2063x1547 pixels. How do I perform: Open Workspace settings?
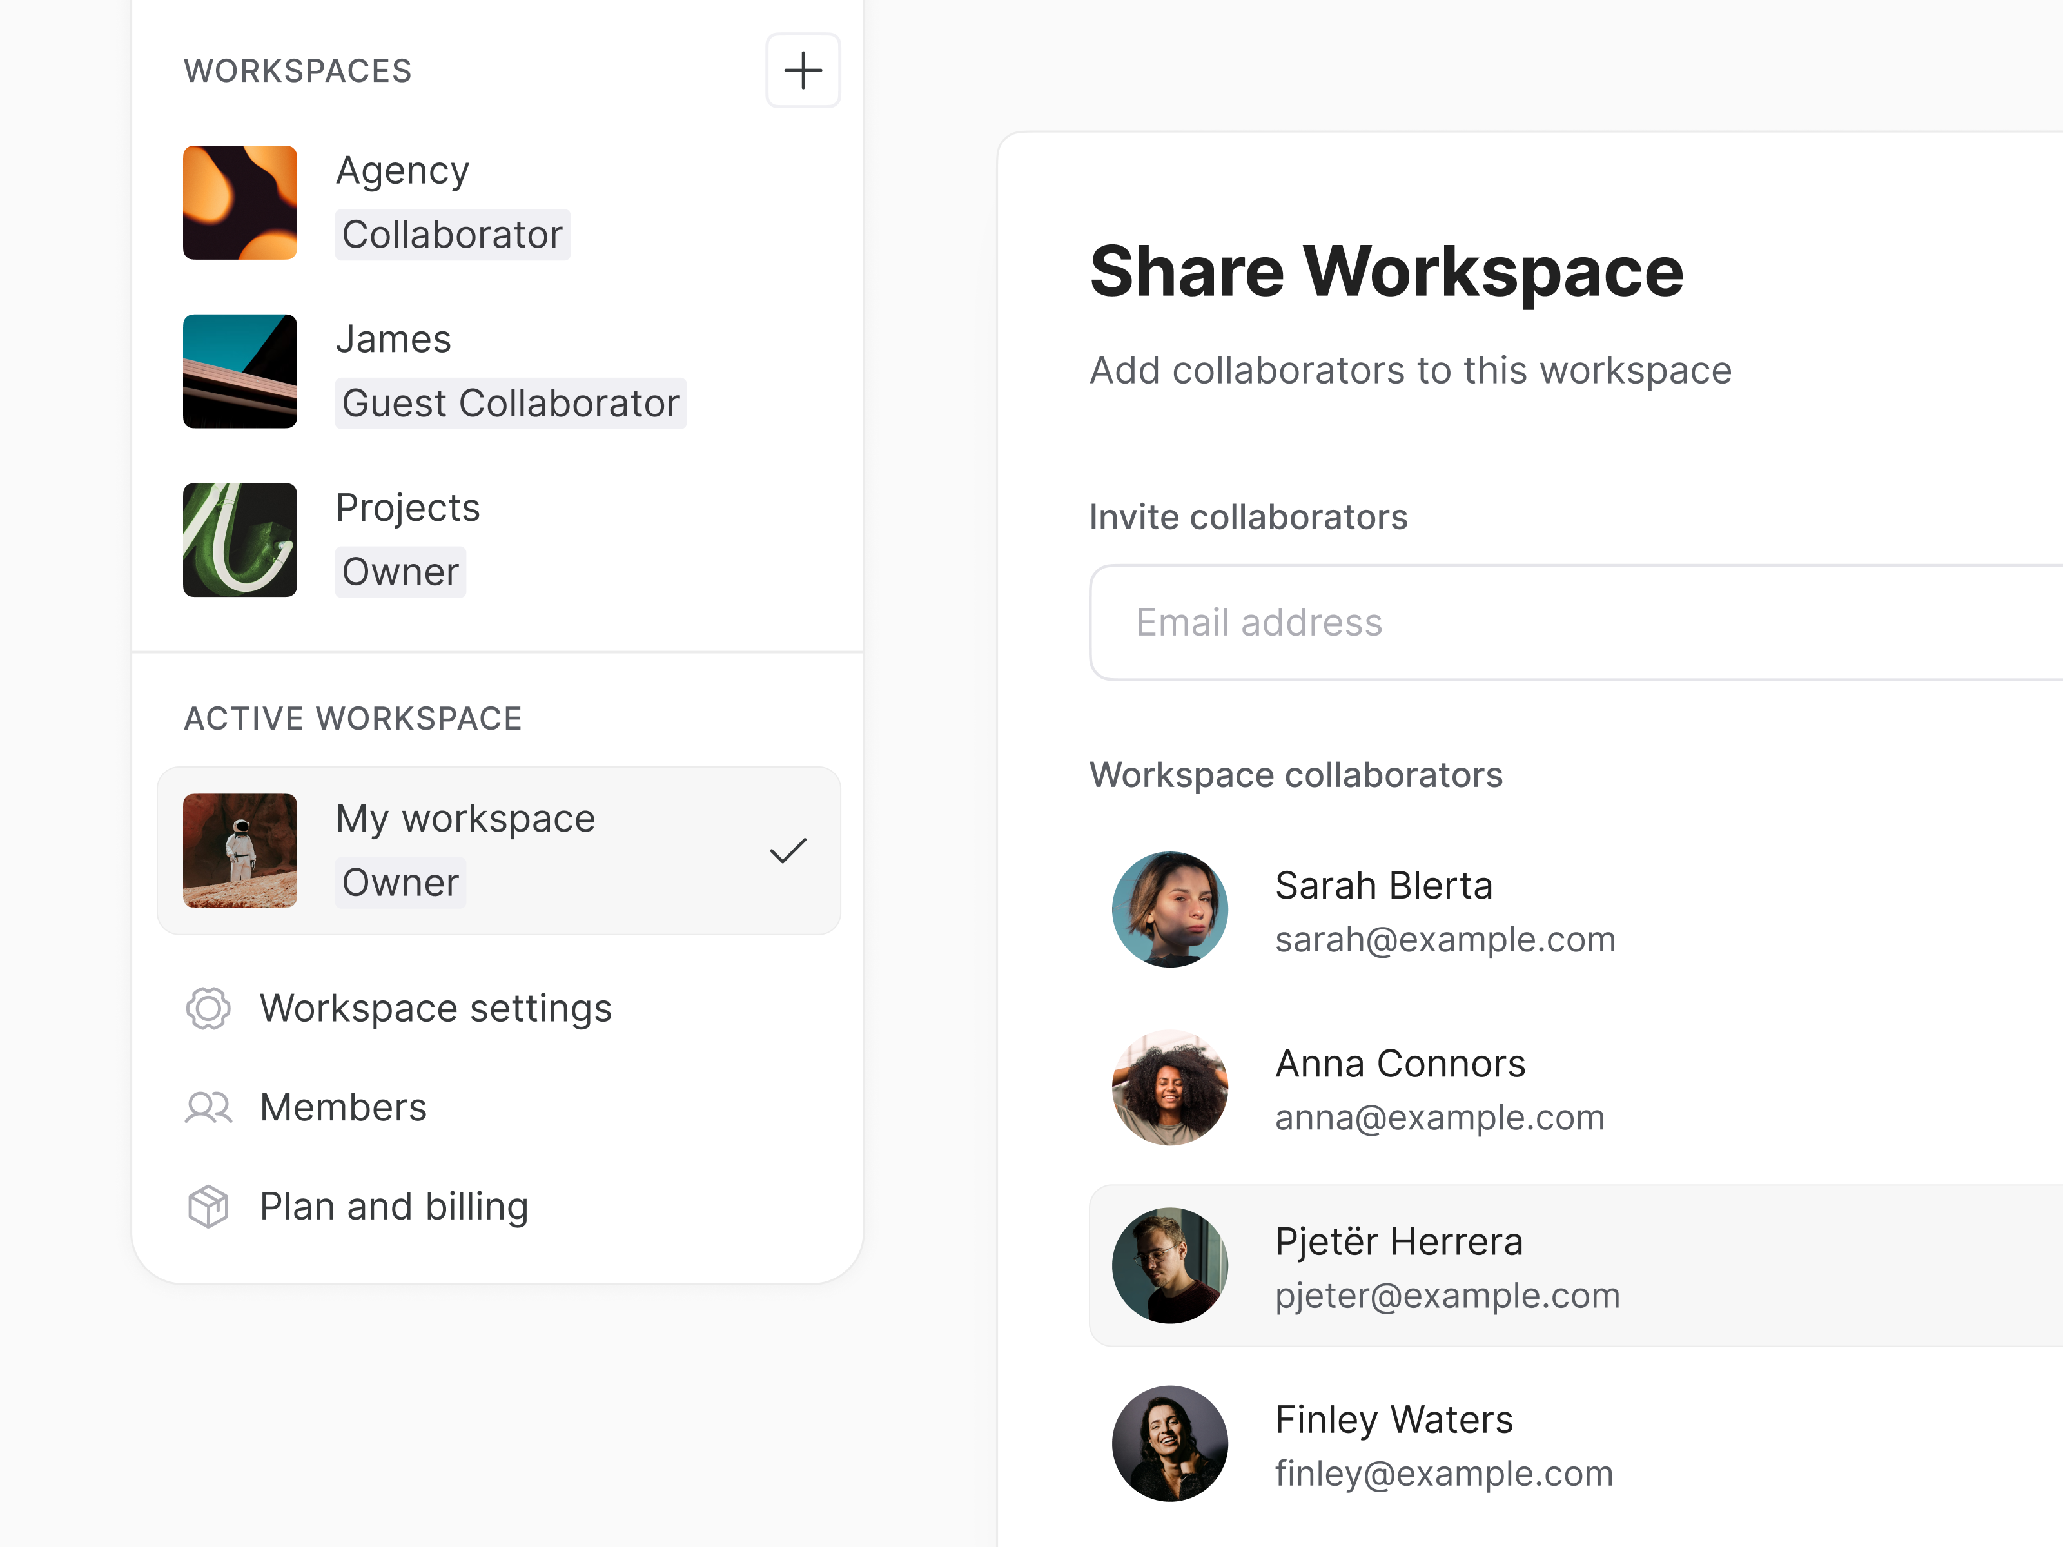tap(436, 1008)
